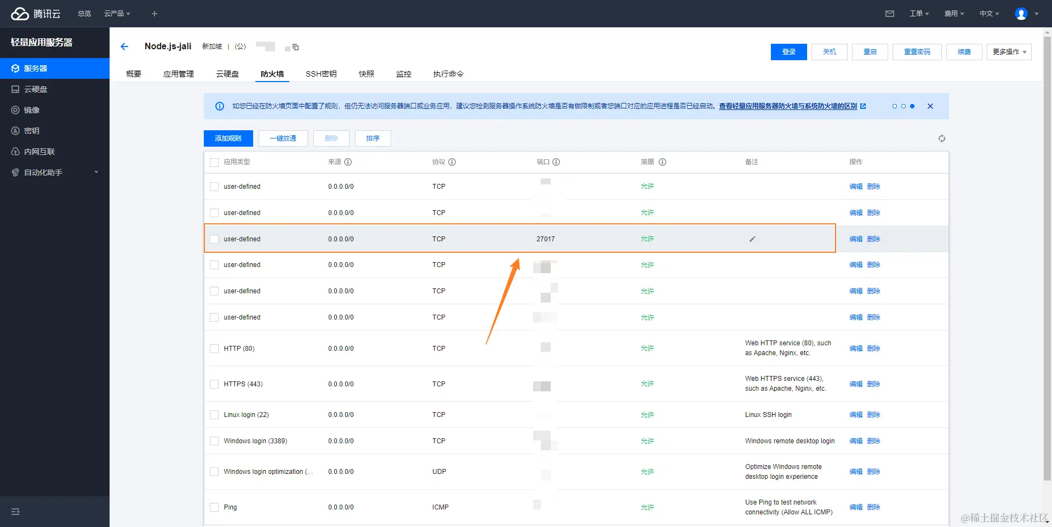
Task: Open the mail messages icon
Action: (x=890, y=14)
